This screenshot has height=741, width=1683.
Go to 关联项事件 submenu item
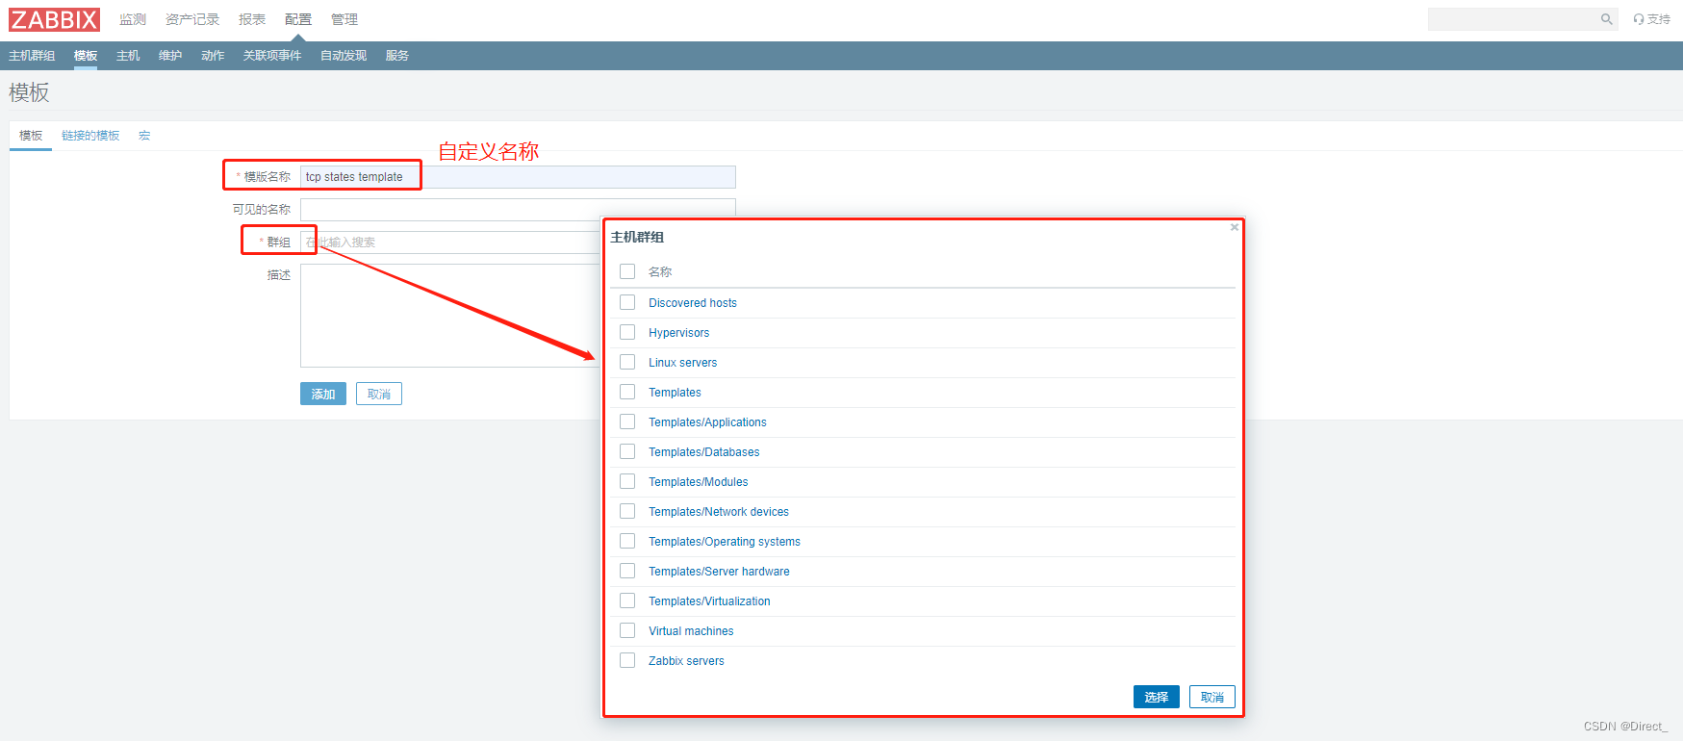[272, 56]
